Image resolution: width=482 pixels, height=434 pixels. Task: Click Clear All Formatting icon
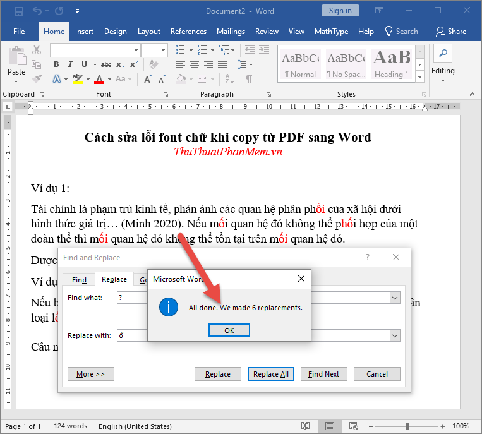coord(153,64)
